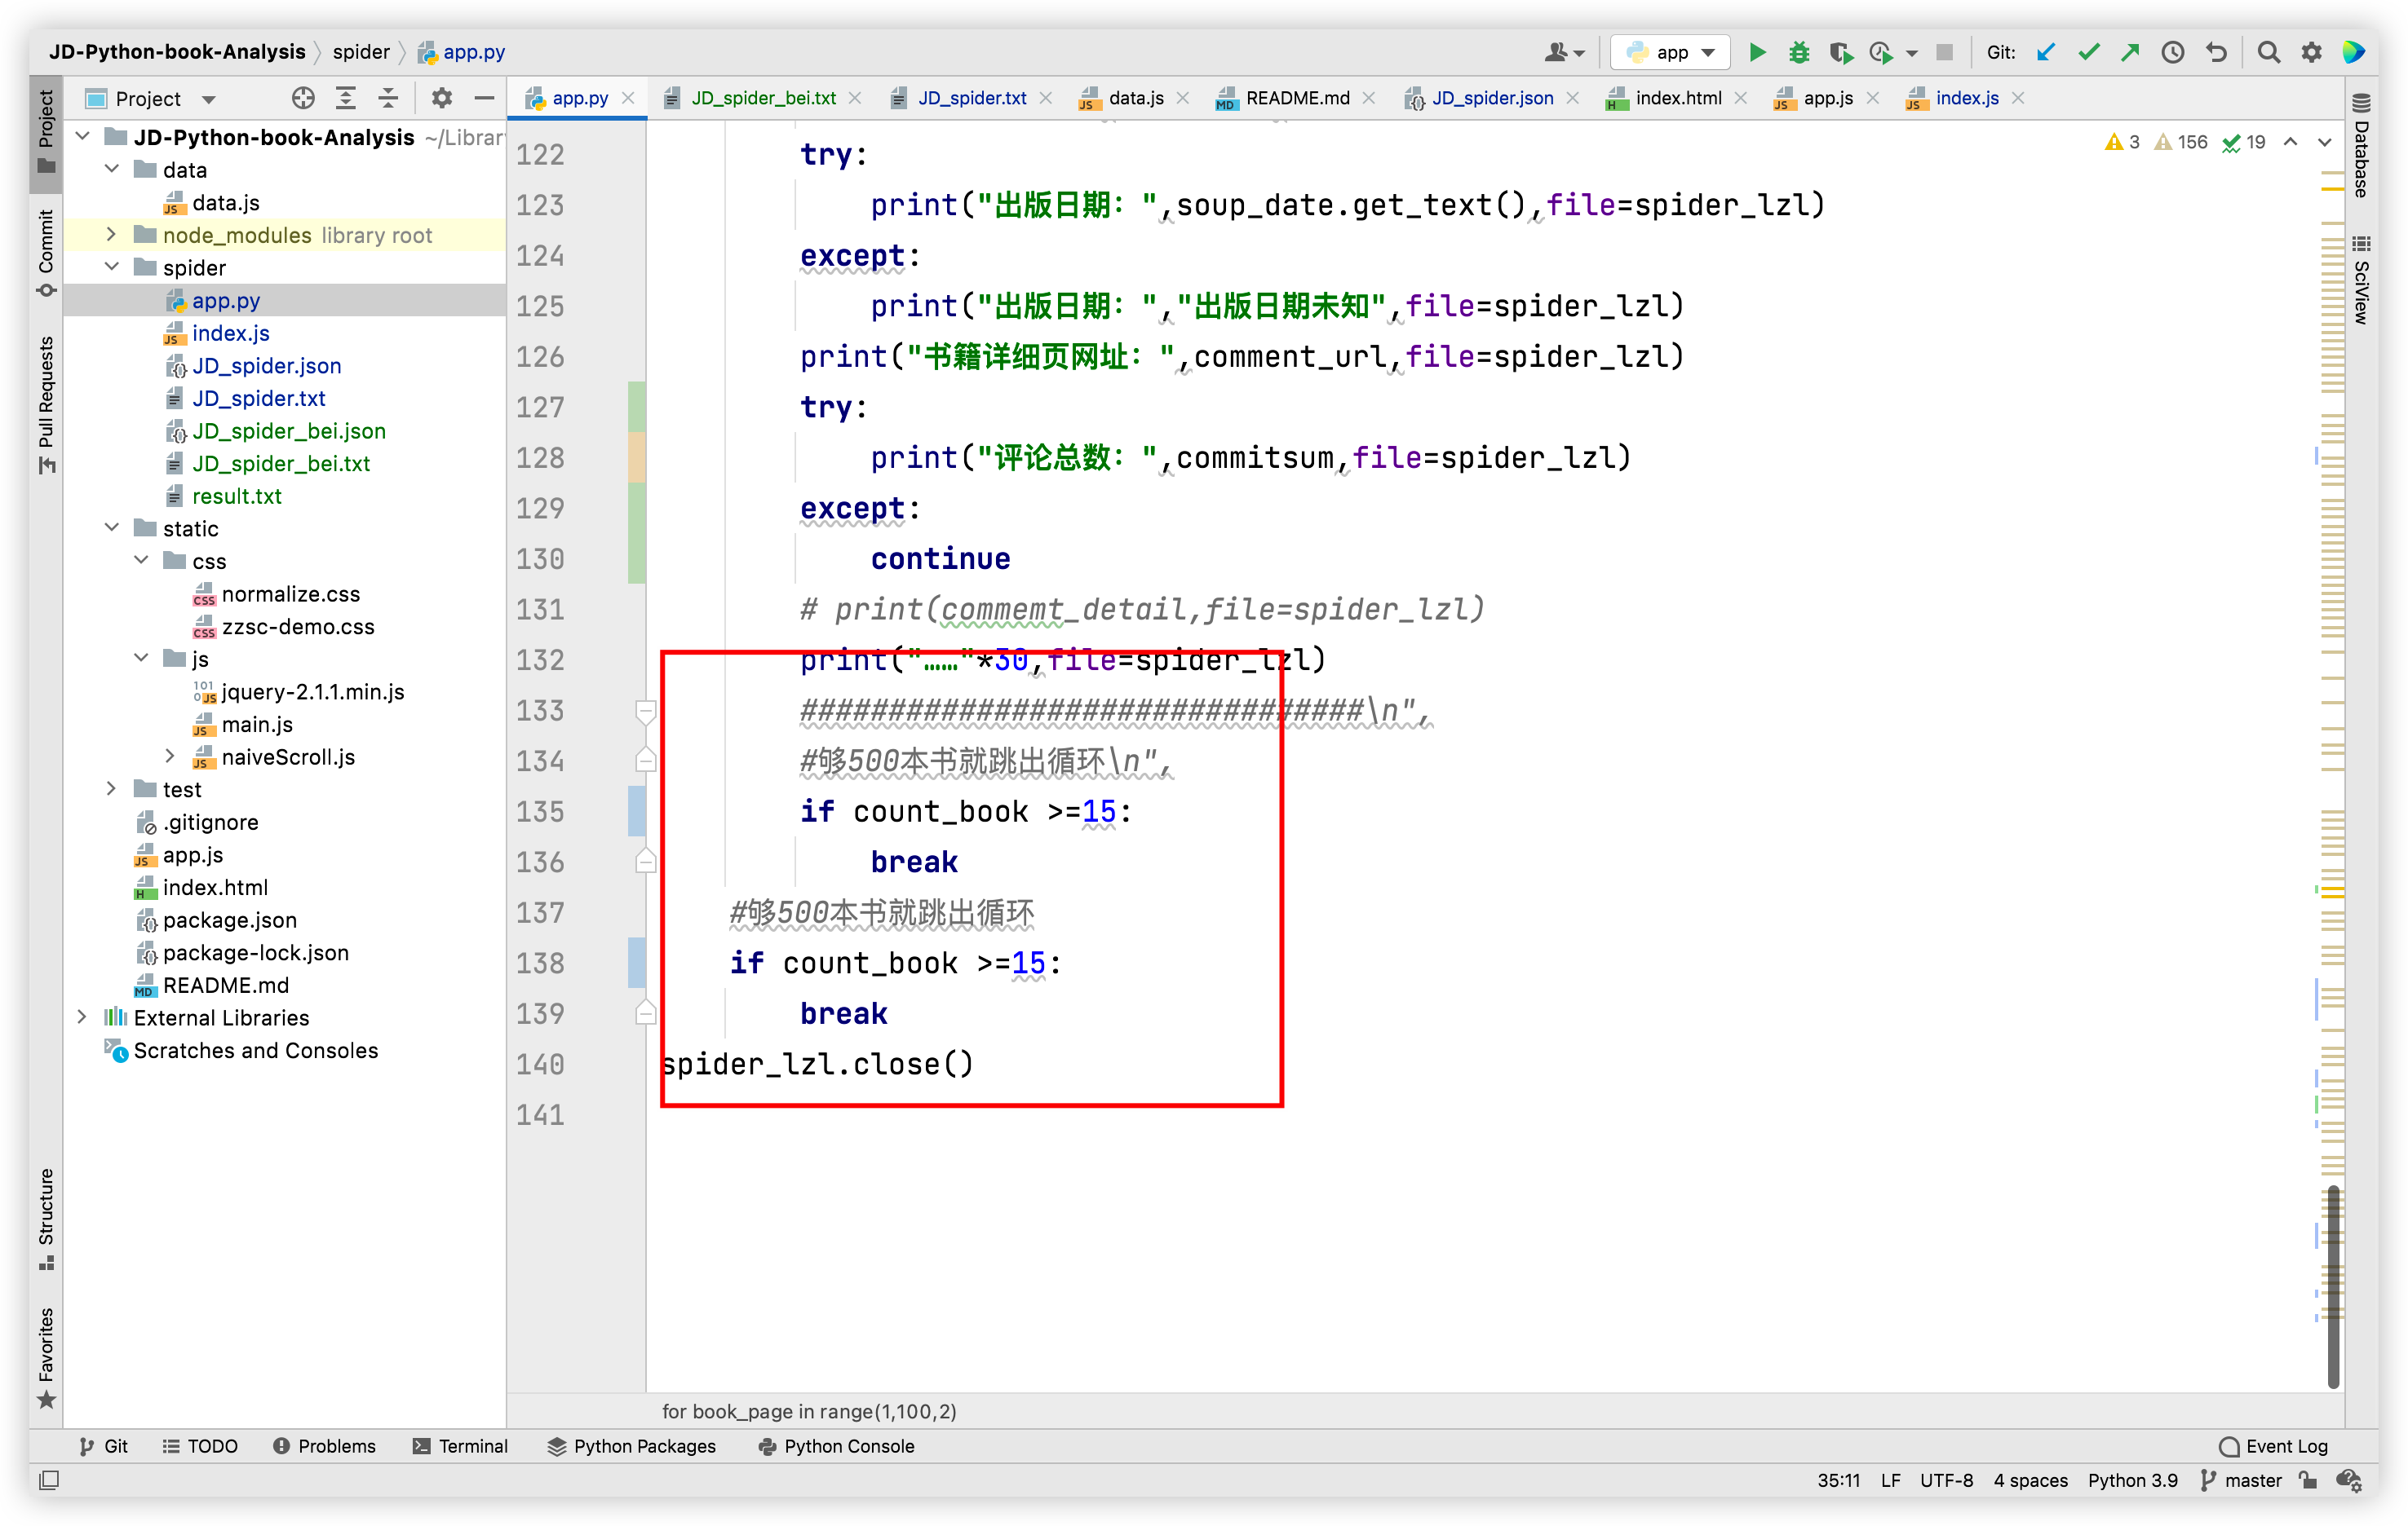This screenshot has width=2408, height=1526.
Task: Open the Structure tool window
Action: [46, 1219]
